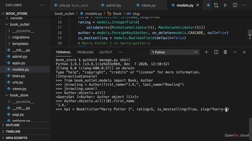This screenshot has width=252, height=141.
Task: Switch to views.py editor tab
Action: click(x=150, y=5)
